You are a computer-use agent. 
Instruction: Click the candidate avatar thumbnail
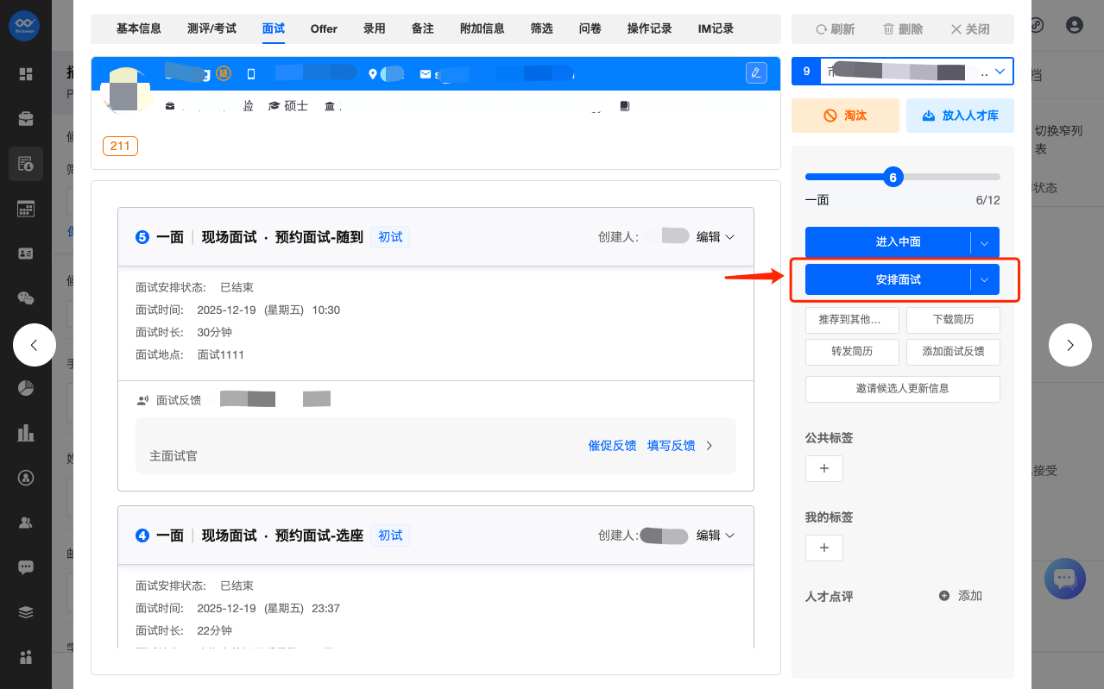click(126, 91)
